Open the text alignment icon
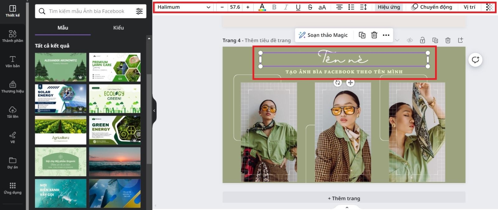Screen dimensions: 498x210 tap(339, 7)
